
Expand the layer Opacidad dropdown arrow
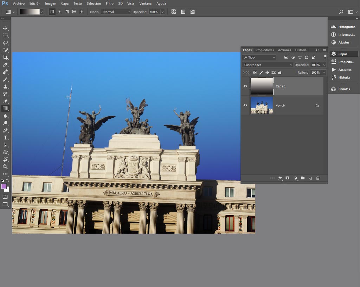[x=324, y=65]
